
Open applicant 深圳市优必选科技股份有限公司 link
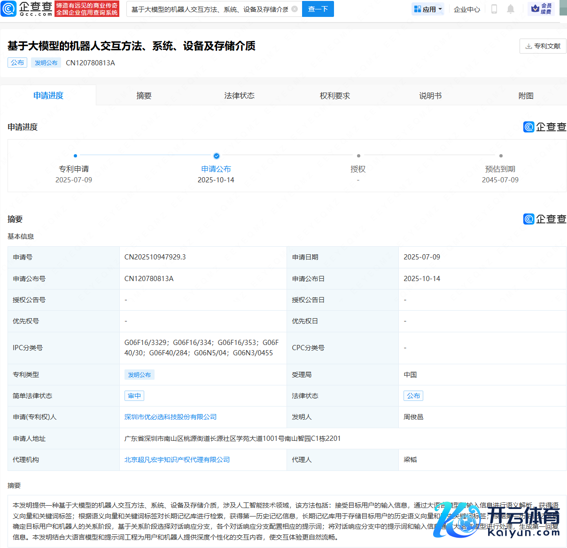coord(171,417)
